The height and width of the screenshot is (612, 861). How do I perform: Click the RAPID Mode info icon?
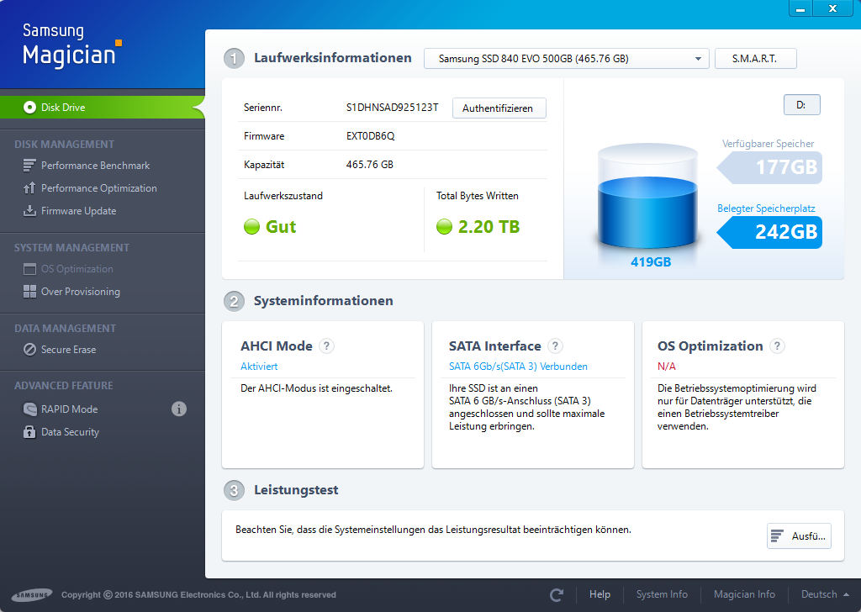tap(179, 409)
